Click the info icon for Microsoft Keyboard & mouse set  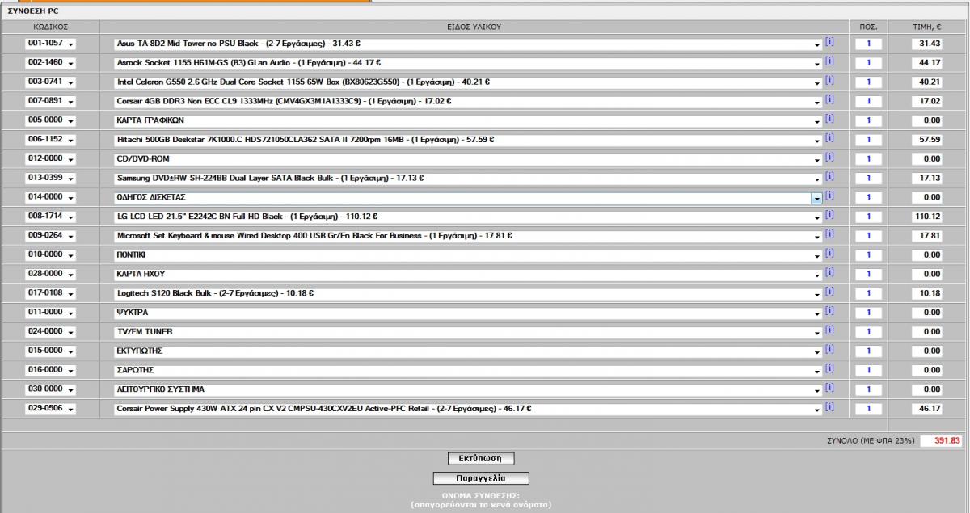tap(829, 235)
